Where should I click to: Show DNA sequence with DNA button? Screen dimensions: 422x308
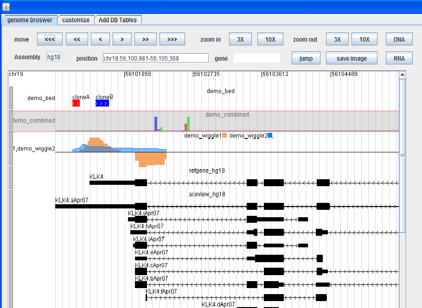click(399, 39)
